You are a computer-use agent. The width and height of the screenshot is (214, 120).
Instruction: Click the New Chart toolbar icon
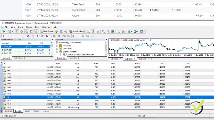click(3, 32)
